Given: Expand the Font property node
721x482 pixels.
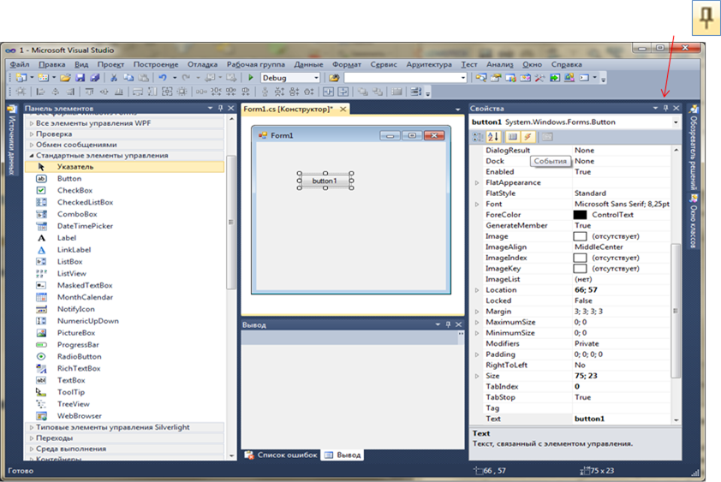Looking at the screenshot, I should [x=477, y=205].
